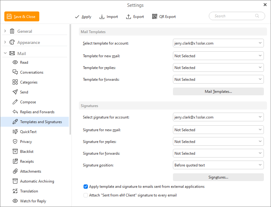Open Blacklist settings via its icon

(15, 152)
